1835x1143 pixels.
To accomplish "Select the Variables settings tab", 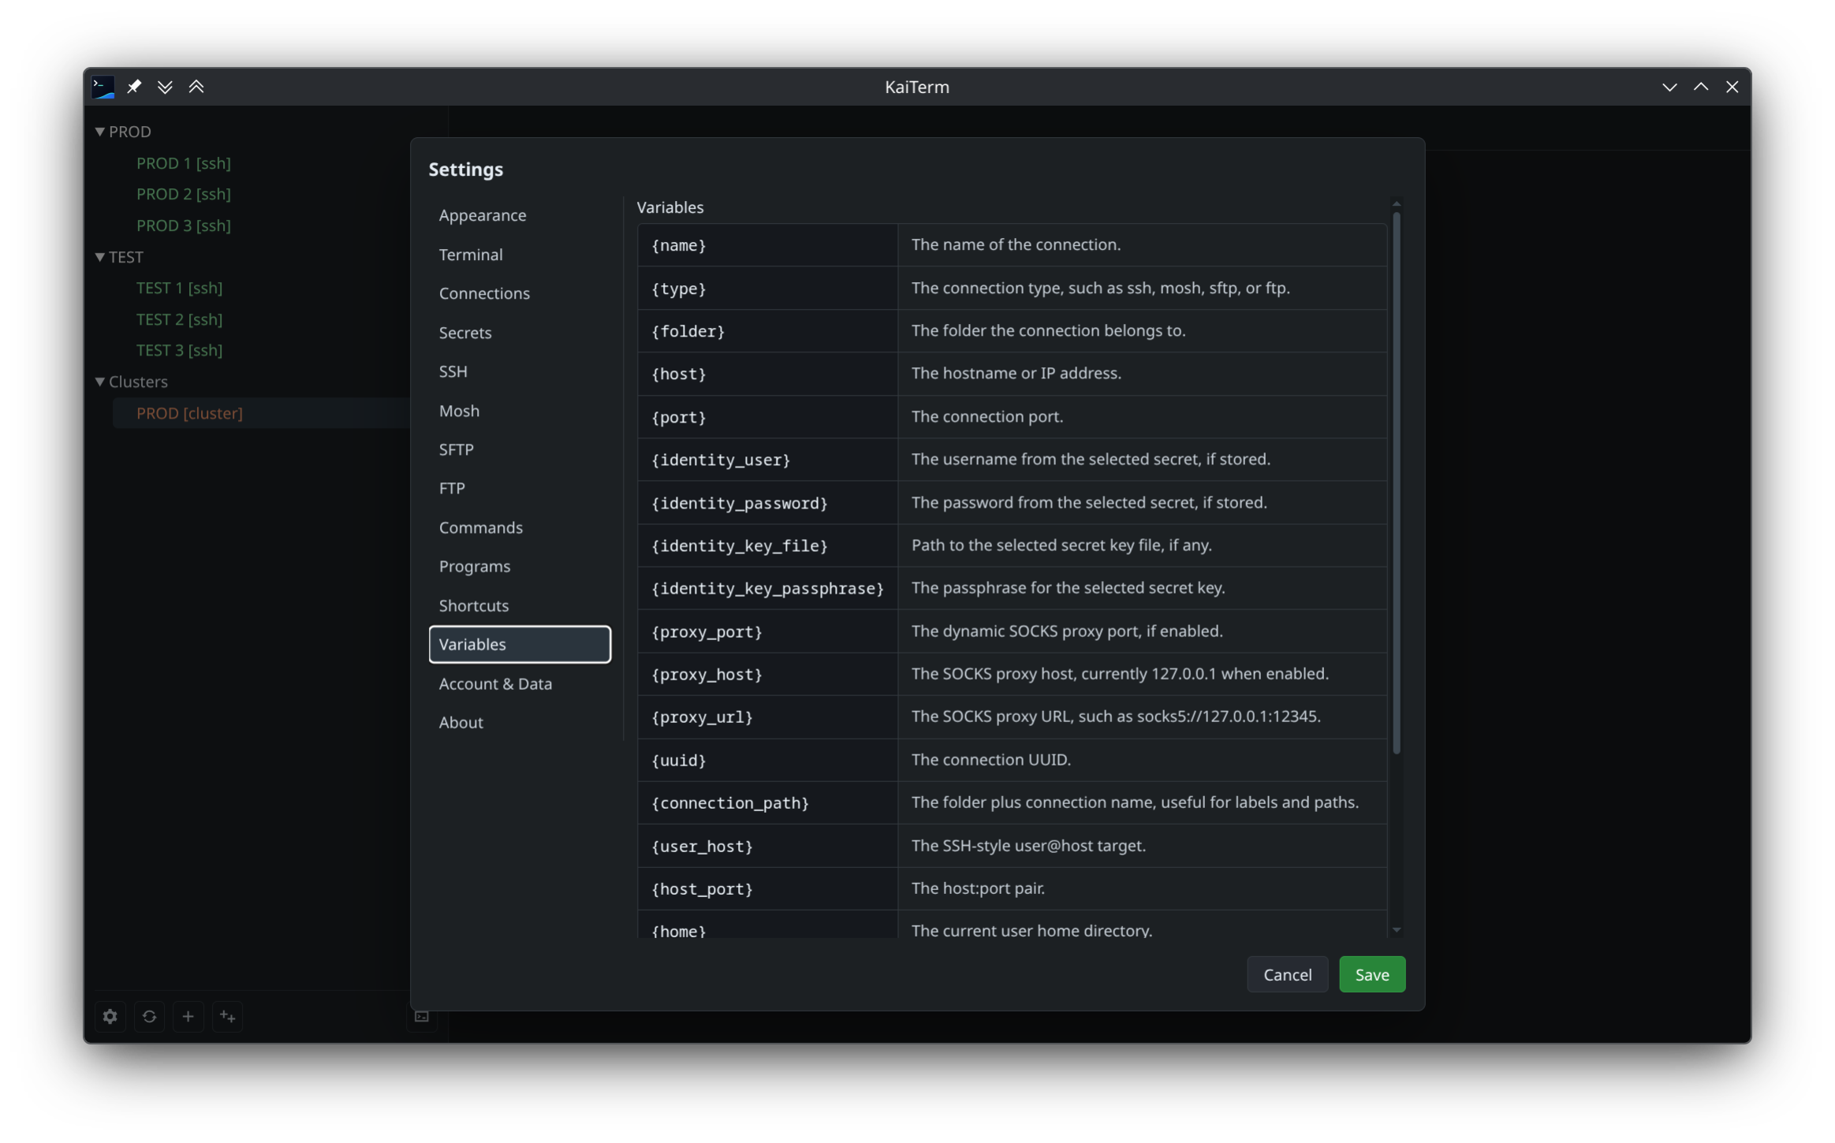I will (x=520, y=644).
